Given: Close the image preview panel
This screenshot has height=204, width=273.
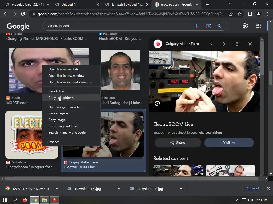Looking at the screenshot, I should 250,44.
